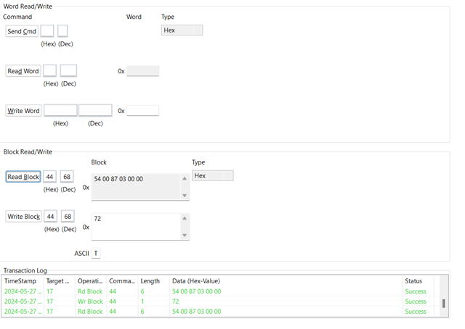
Task: Click the Write Block text area's up arrow
Action: (x=185, y=218)
